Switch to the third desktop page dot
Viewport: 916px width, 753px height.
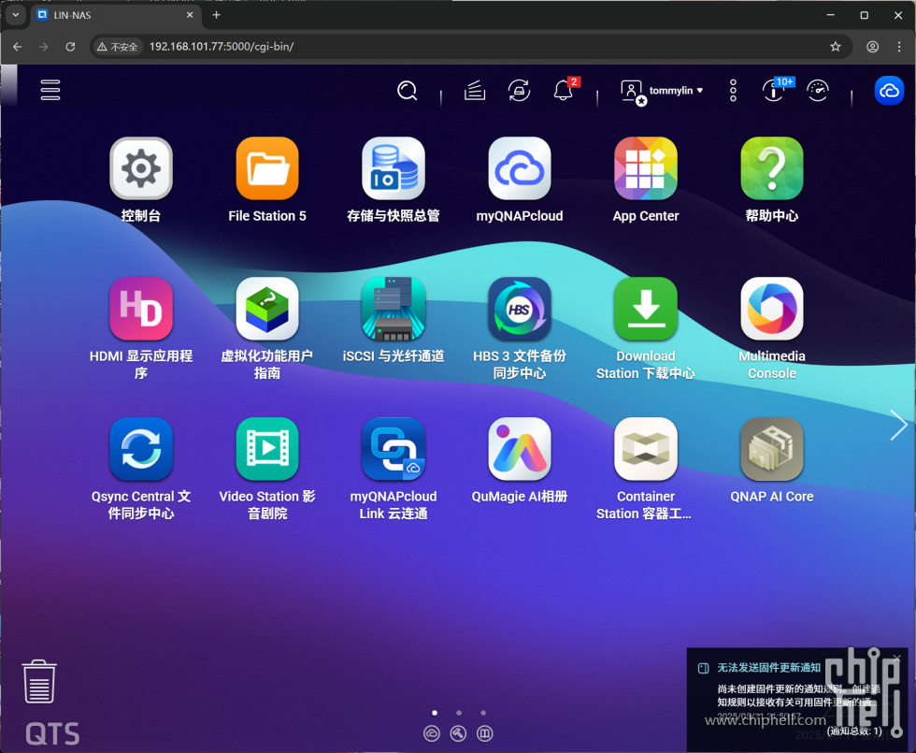[483, 713]
